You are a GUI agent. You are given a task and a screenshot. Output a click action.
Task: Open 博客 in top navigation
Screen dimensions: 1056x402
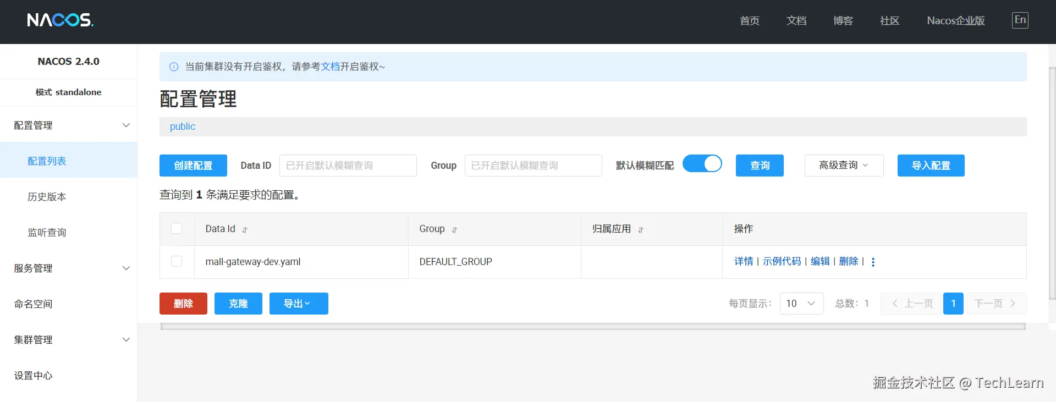coord(843,21)
